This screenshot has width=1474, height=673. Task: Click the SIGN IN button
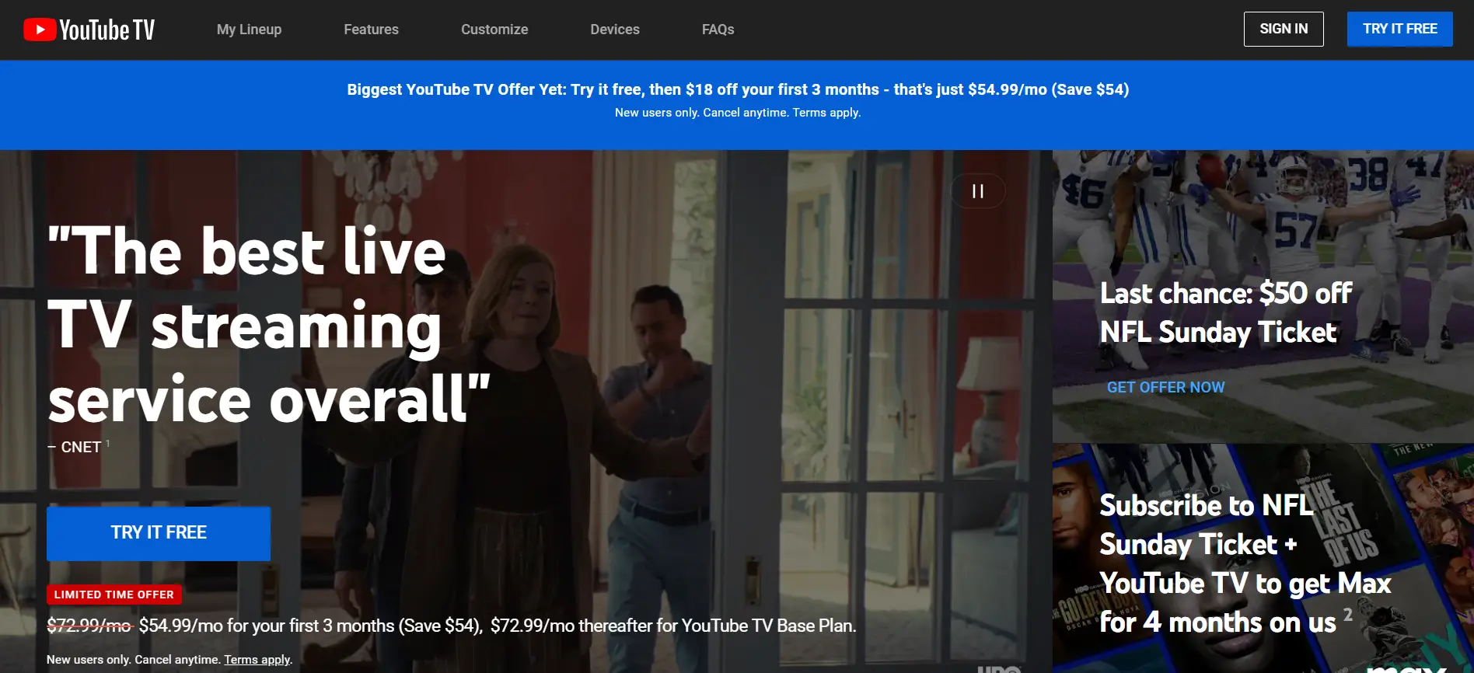pyautogui.click(x=1284, y=29)
